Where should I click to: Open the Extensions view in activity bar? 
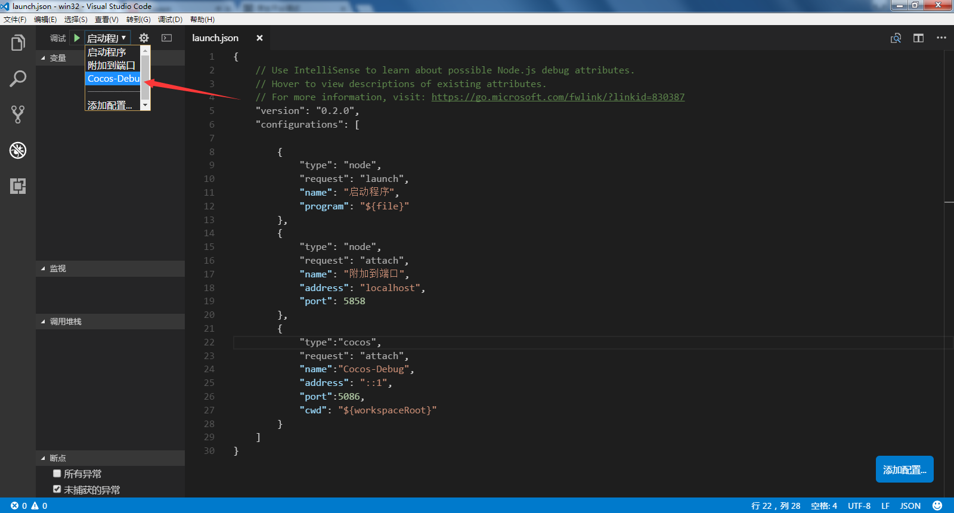pos(18,186)
